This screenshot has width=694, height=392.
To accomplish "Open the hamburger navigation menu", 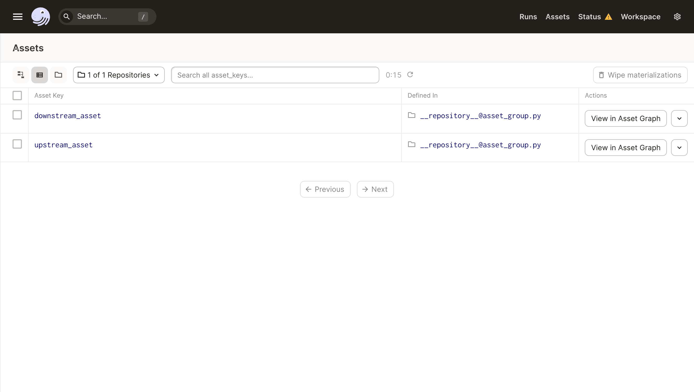I will (17, 16).
